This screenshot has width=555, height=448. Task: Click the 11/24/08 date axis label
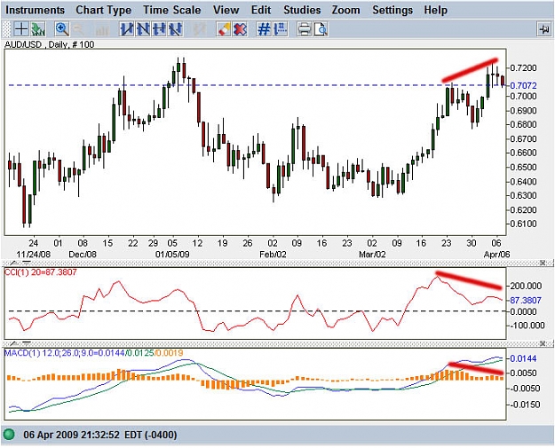tap(33, 255)
